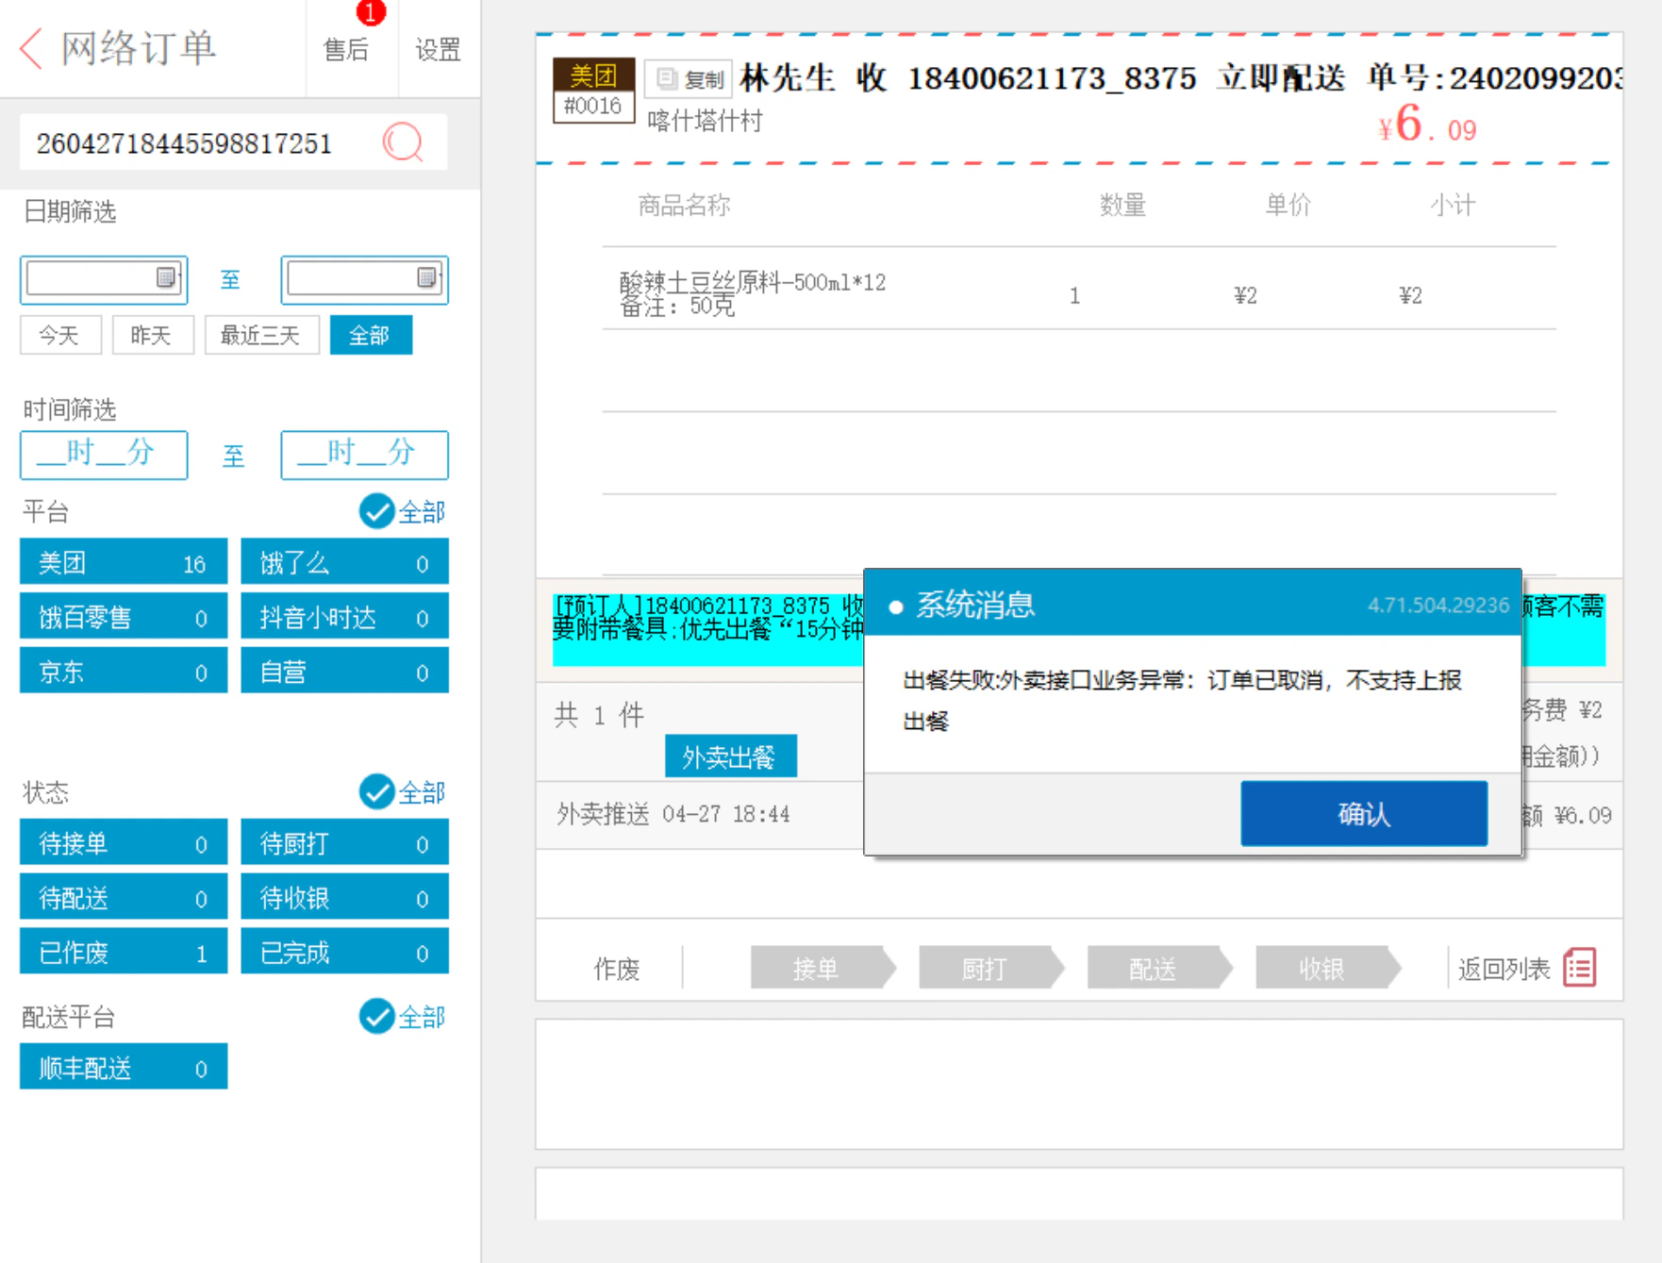Toggle the 全部 checkbox for 状态
The height and width of the screenshot is (1263, 1662).
[376, 791]
